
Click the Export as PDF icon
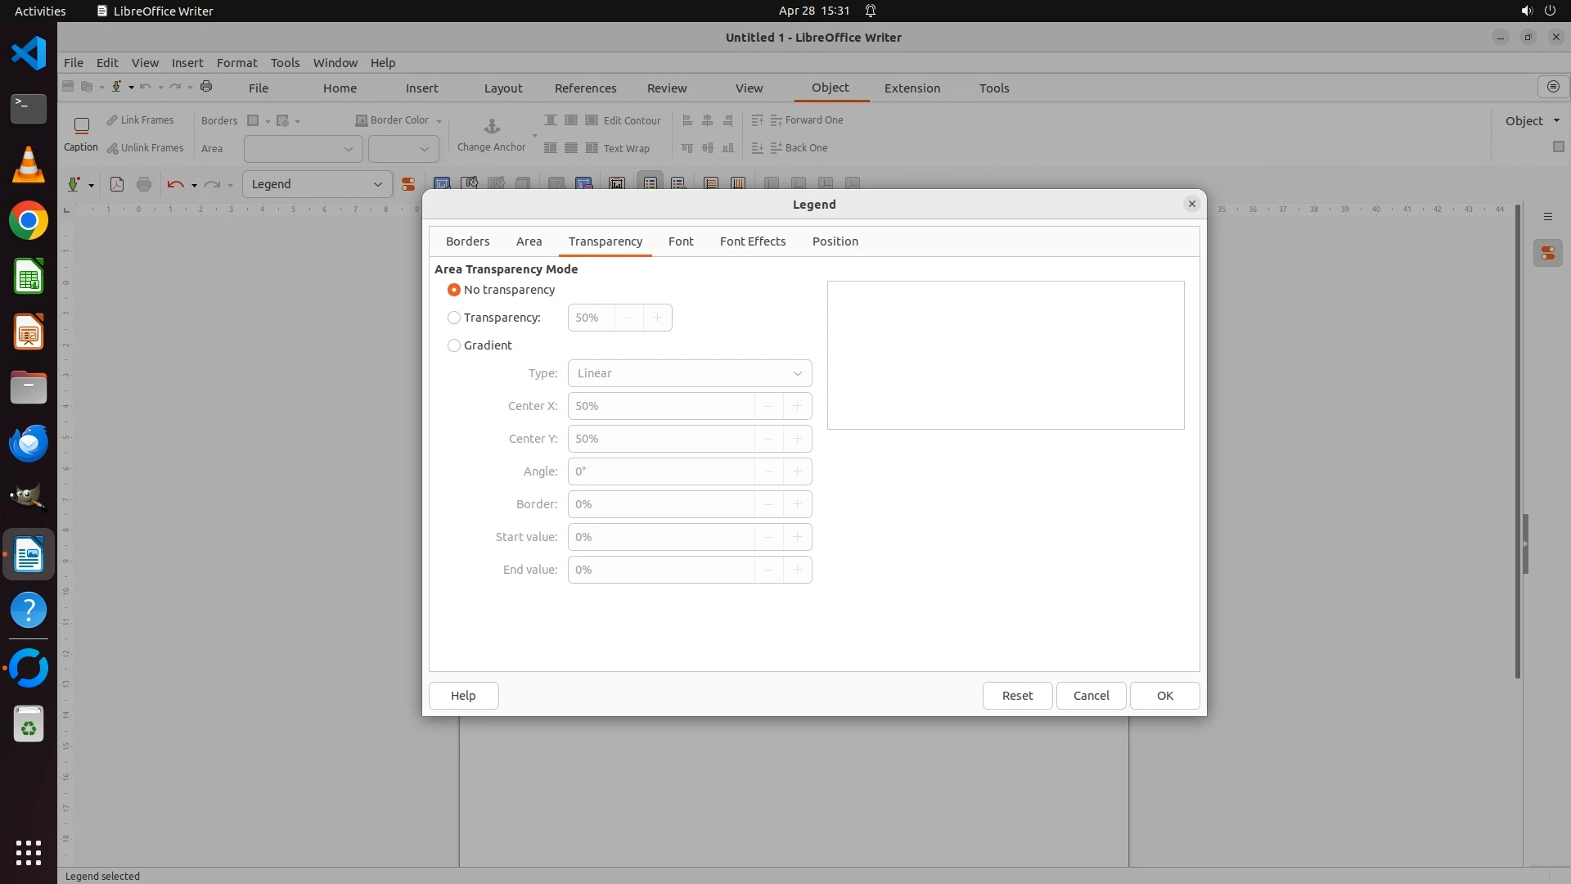tap(117, 184)
